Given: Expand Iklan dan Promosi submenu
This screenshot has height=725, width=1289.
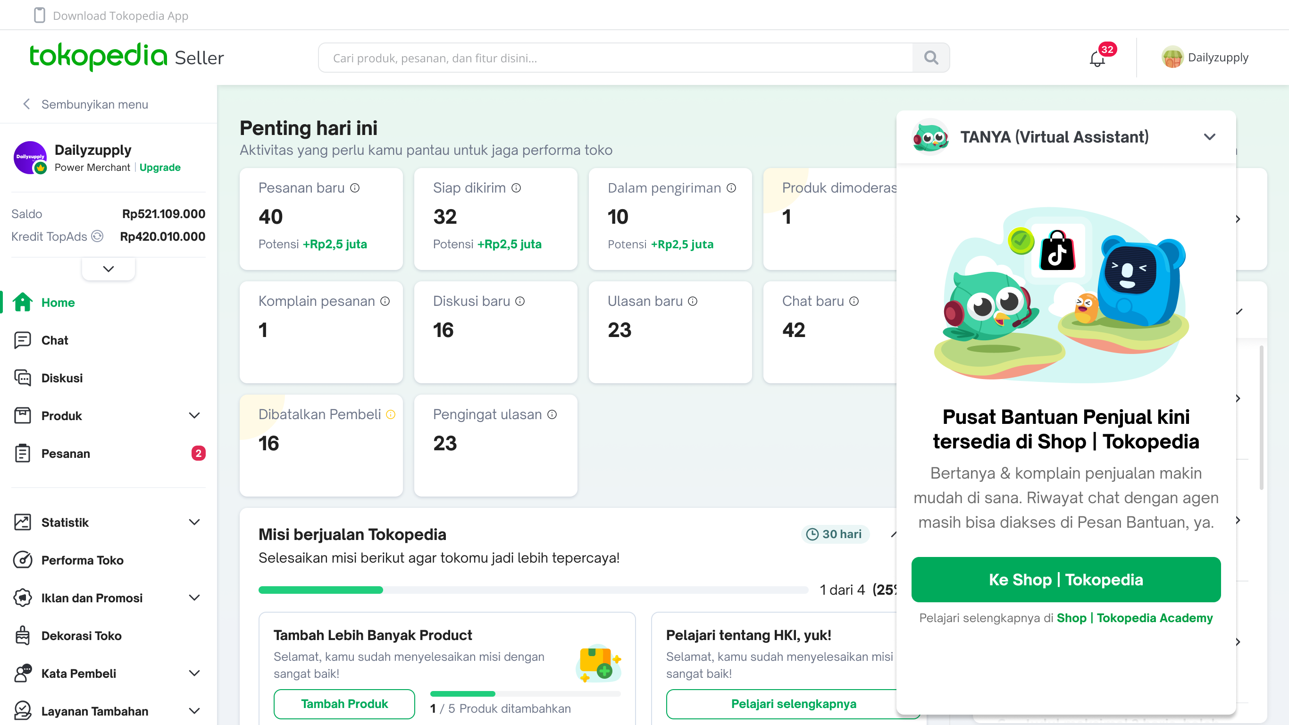Looking at the screenshot, I should pos(194,598).
